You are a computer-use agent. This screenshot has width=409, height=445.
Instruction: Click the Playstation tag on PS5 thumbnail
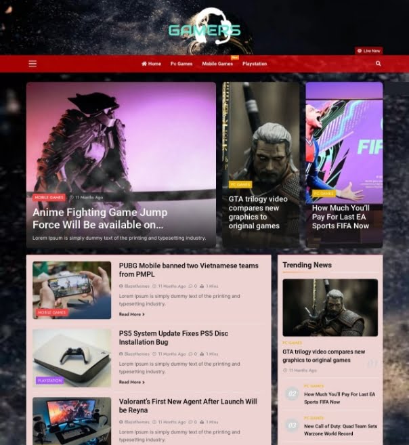pos(49,381)
